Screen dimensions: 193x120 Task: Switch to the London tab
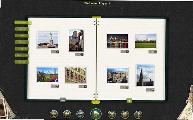pos(22,29)
